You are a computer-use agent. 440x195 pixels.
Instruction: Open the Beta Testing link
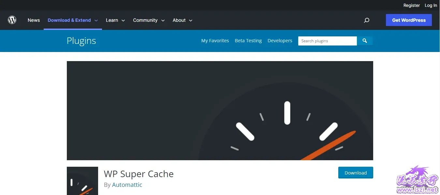pyautogui.click(x=248, y=41)
